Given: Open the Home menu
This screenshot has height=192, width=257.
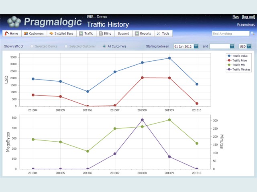Looking at the screenshot, I should tap(12, 34).
